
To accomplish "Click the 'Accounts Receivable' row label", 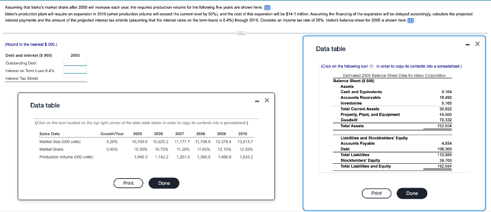I will point(361,97).
